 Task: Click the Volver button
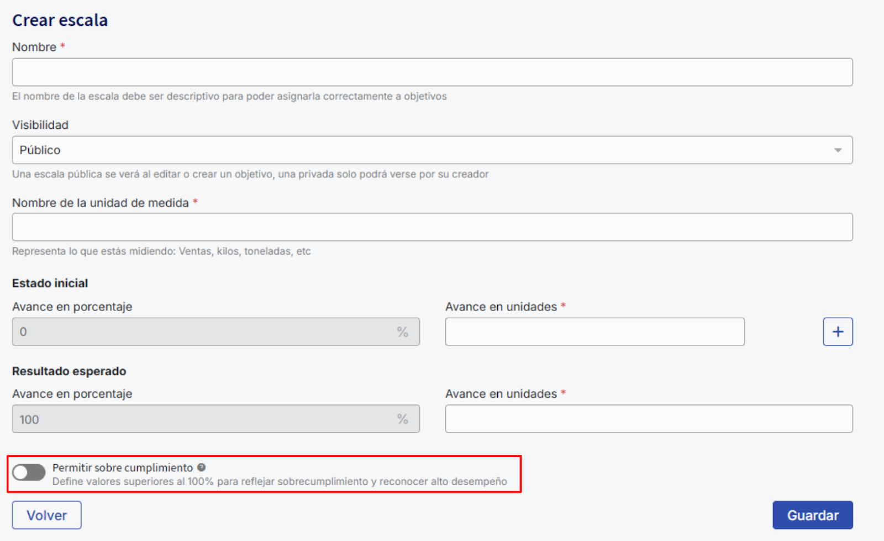pos(46,515)
